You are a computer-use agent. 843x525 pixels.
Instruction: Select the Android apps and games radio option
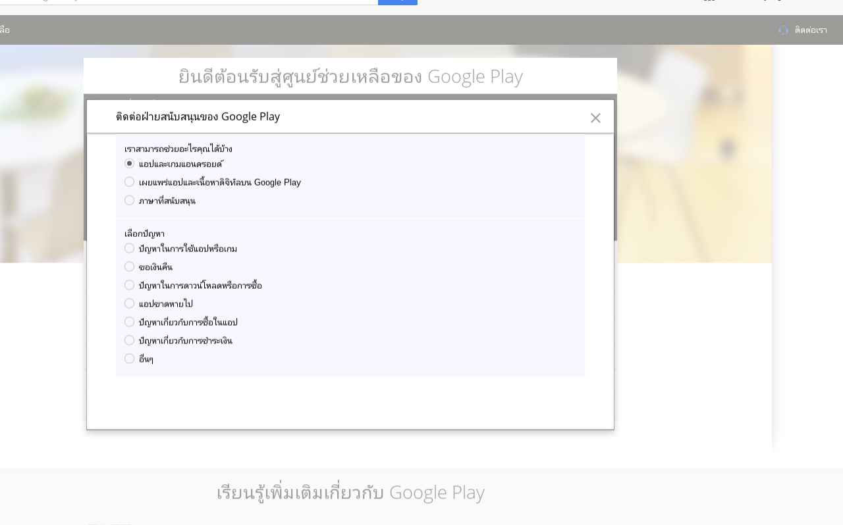pos(130,163)
